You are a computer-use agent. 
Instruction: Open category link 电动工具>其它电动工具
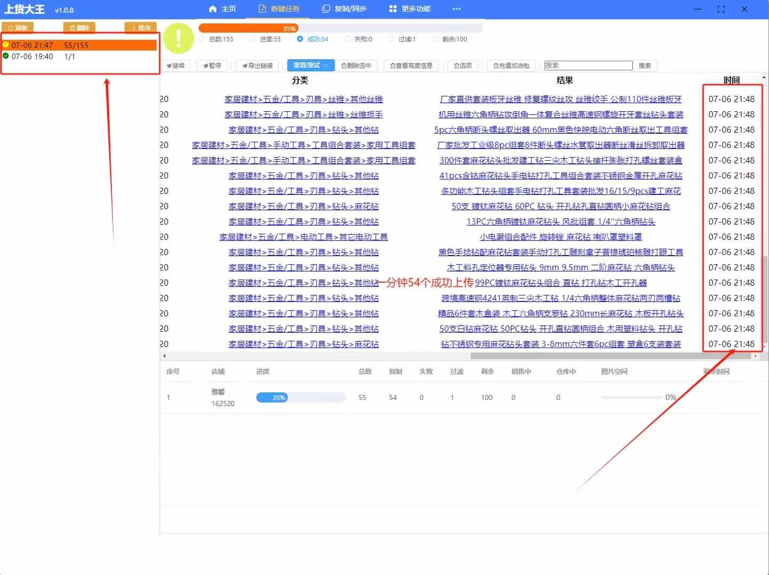304,237
